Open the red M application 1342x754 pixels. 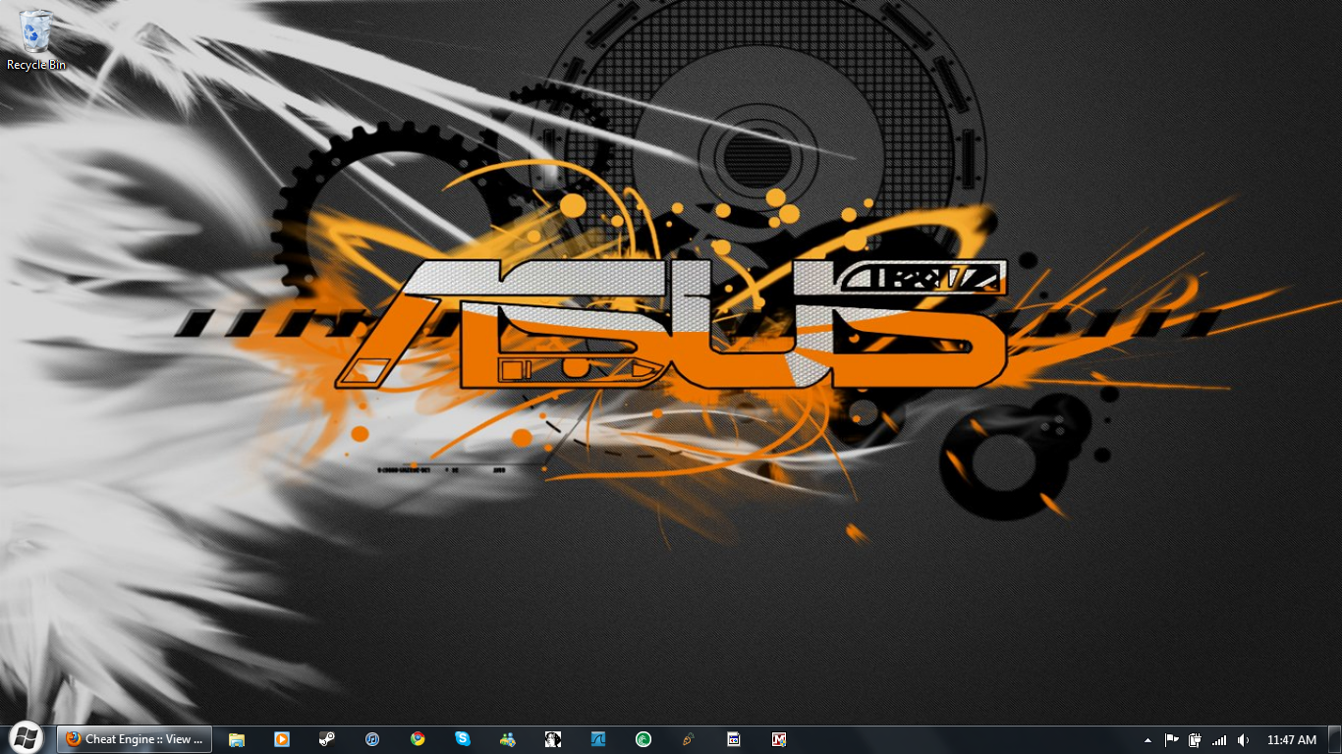[778, 739]
